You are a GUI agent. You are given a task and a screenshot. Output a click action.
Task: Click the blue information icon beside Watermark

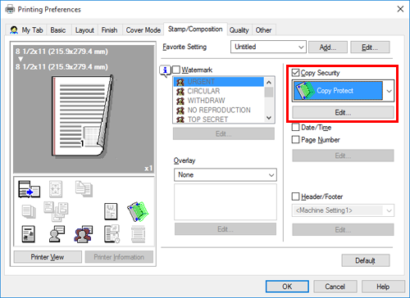[165, 70]
